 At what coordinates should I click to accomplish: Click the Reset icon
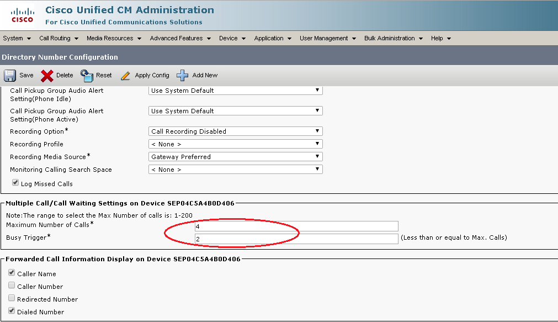[x=87, y=76]
